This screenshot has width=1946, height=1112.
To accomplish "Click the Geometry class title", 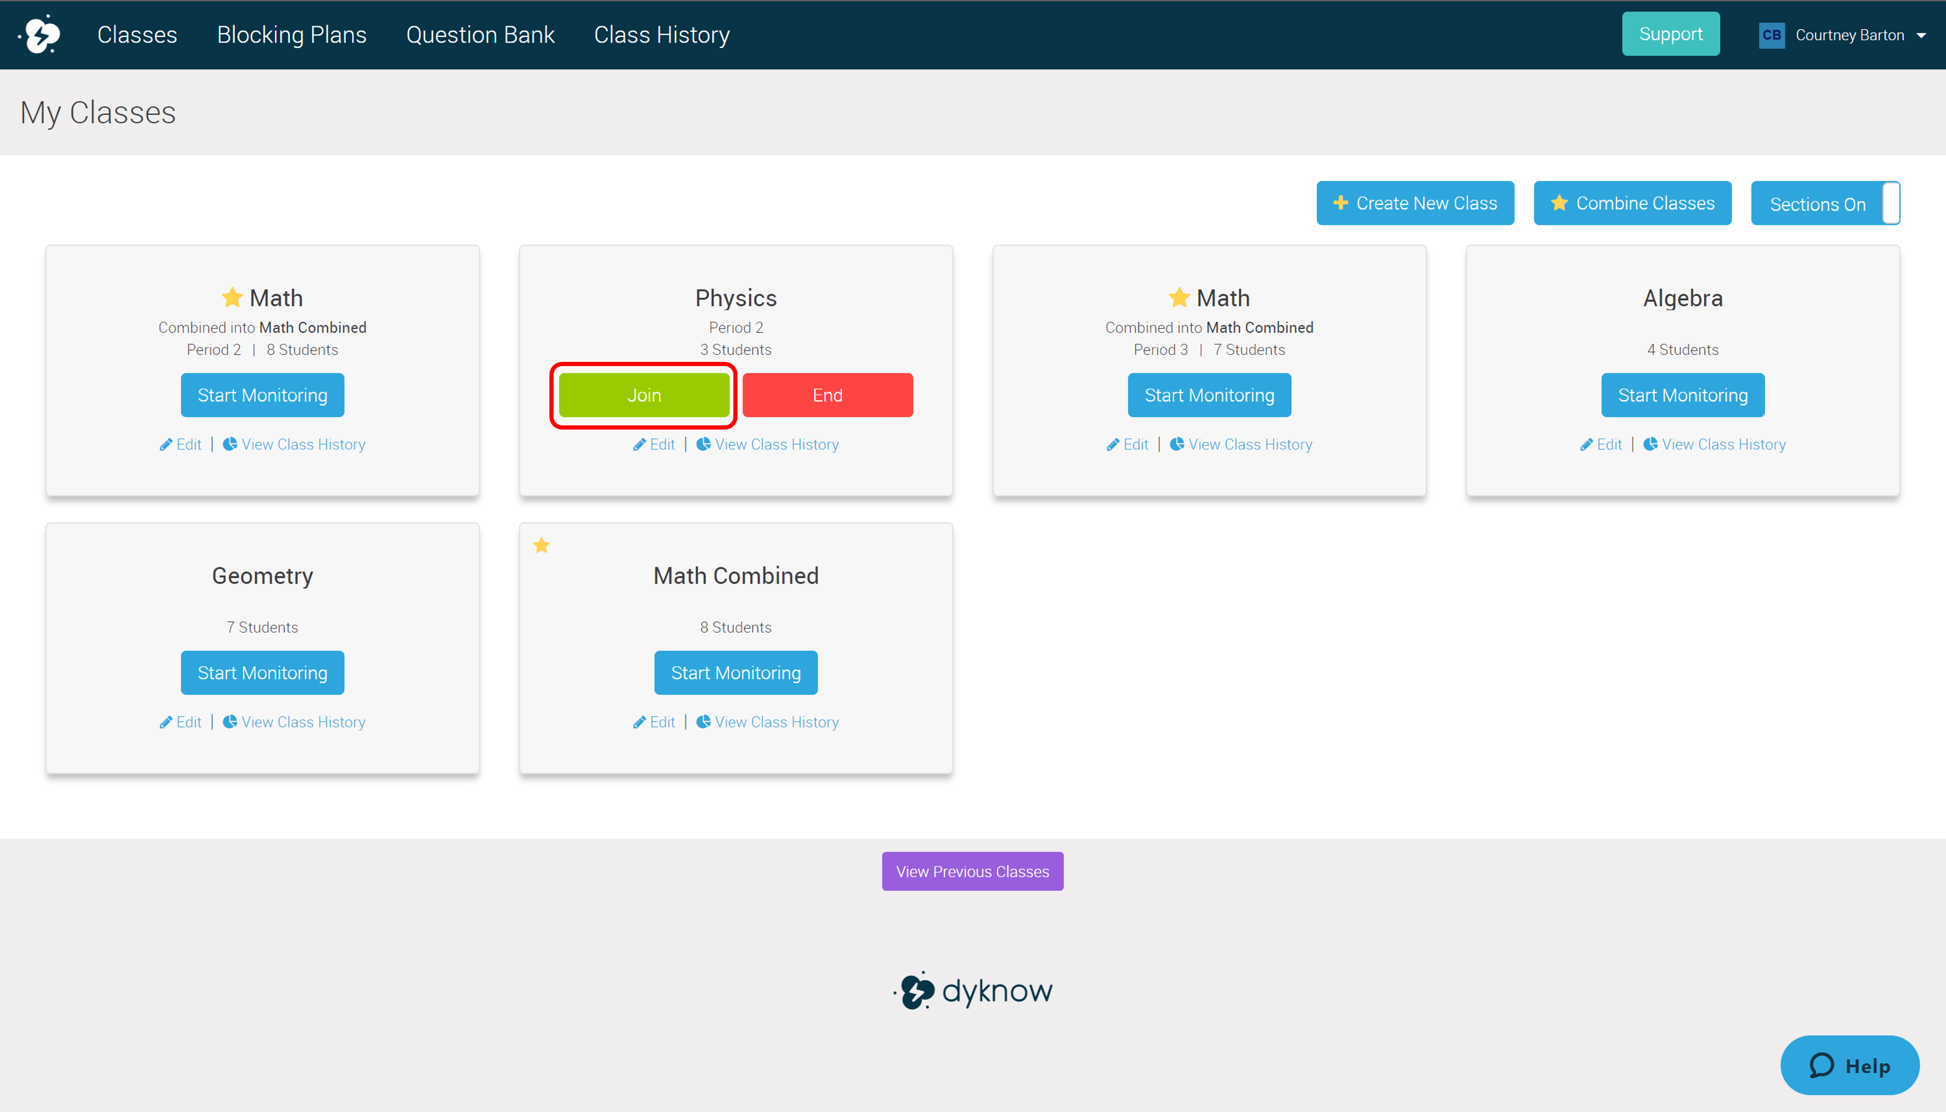I will point(262,576).
